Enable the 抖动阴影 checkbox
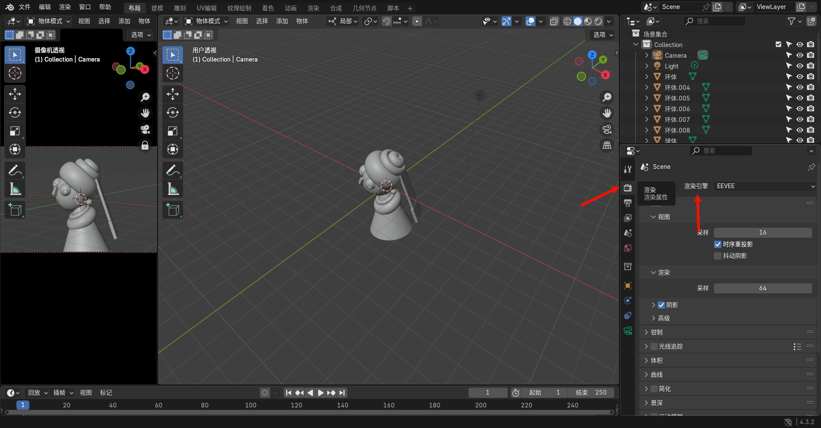This screenshot has width=821, height=428. (718, 256)
